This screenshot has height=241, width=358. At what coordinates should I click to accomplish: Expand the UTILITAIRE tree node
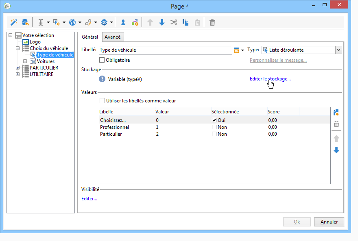click(18, 74)
